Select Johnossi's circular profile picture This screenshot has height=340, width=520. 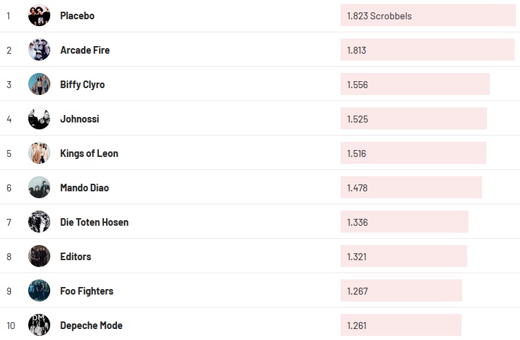[x=39, y=118]
